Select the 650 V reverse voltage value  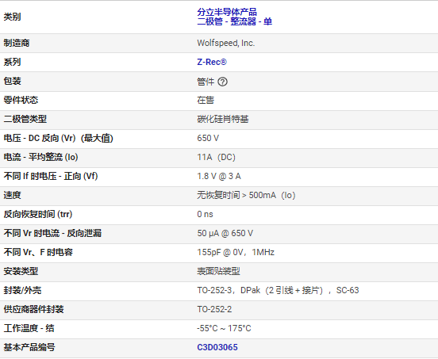click(208, 138)
